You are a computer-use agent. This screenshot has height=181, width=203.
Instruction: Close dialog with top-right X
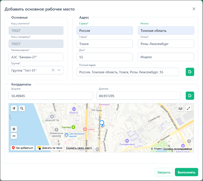coord(194,9)
